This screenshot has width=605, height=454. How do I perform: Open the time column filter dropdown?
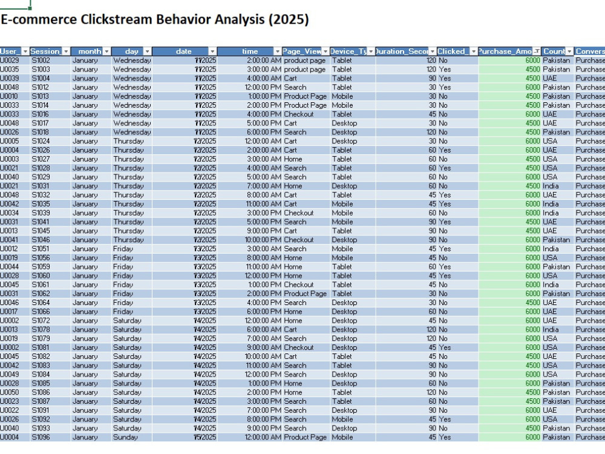coord(278,51)
